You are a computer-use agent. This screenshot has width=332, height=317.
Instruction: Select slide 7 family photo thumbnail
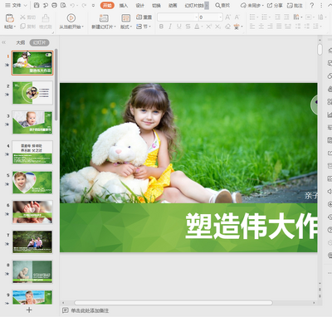[32, 242]
